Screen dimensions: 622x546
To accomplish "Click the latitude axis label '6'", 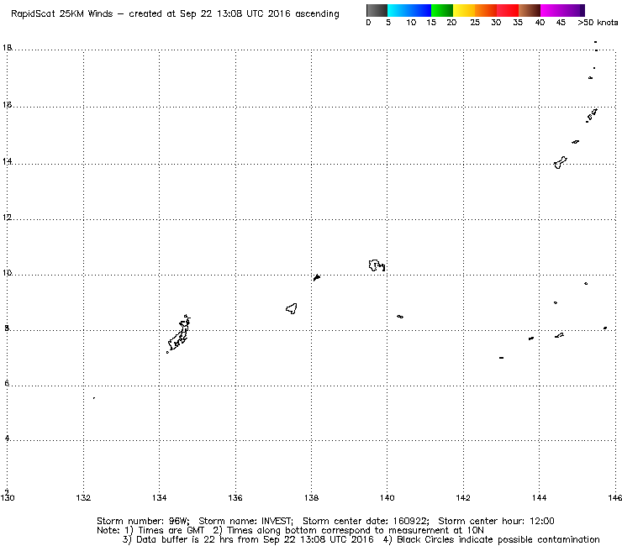I will (7, 383).
